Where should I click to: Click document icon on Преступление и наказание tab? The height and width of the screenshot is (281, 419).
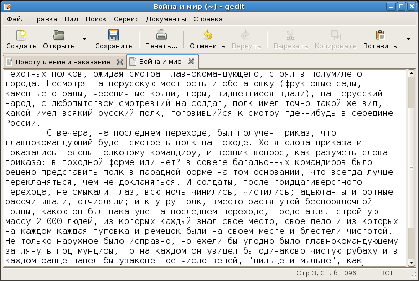pyautogui.click(x=9, y=62)
